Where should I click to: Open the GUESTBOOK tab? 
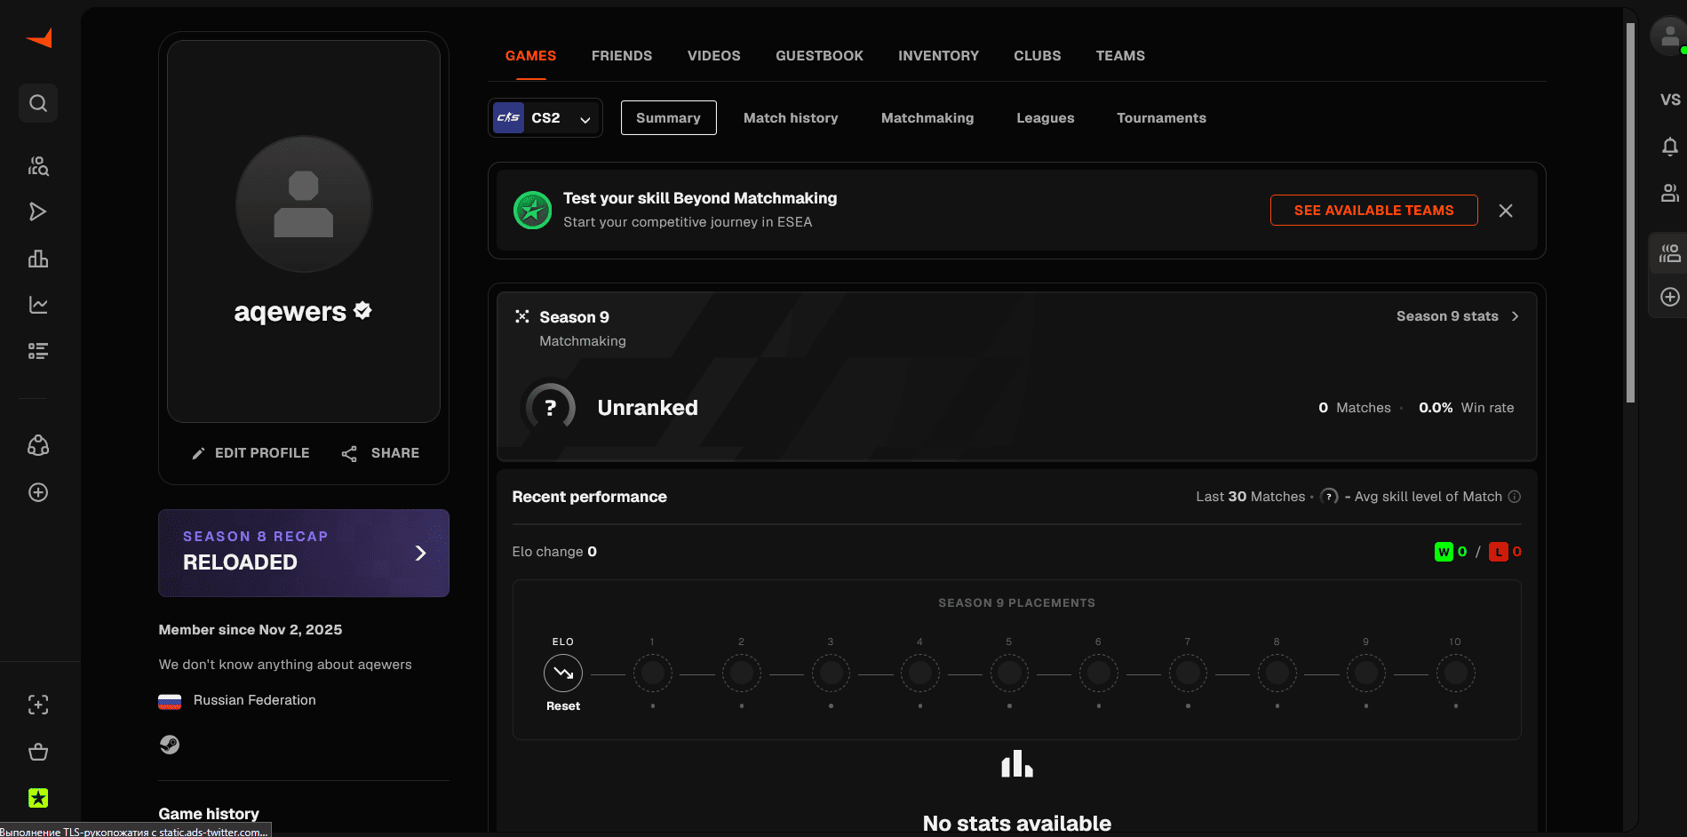(x=819, y=56)
